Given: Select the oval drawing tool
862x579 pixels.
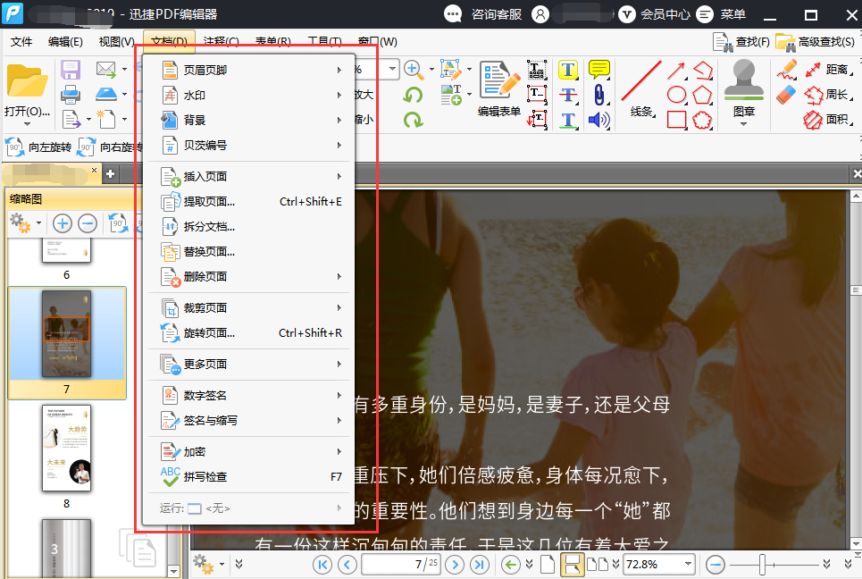Looking at the screenshot, I should 677,95.
